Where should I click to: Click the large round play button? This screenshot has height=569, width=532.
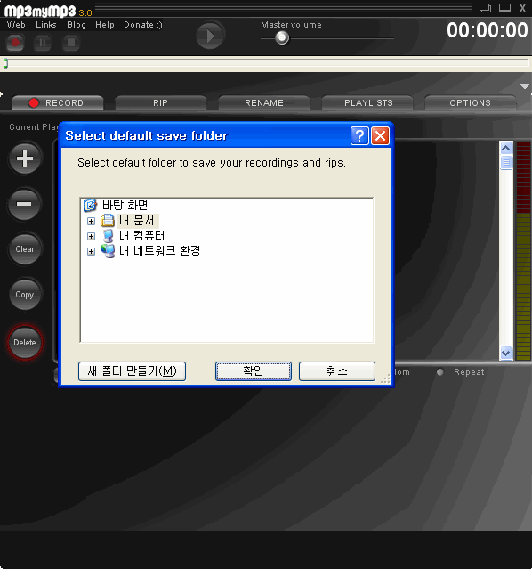click(210, 36)
